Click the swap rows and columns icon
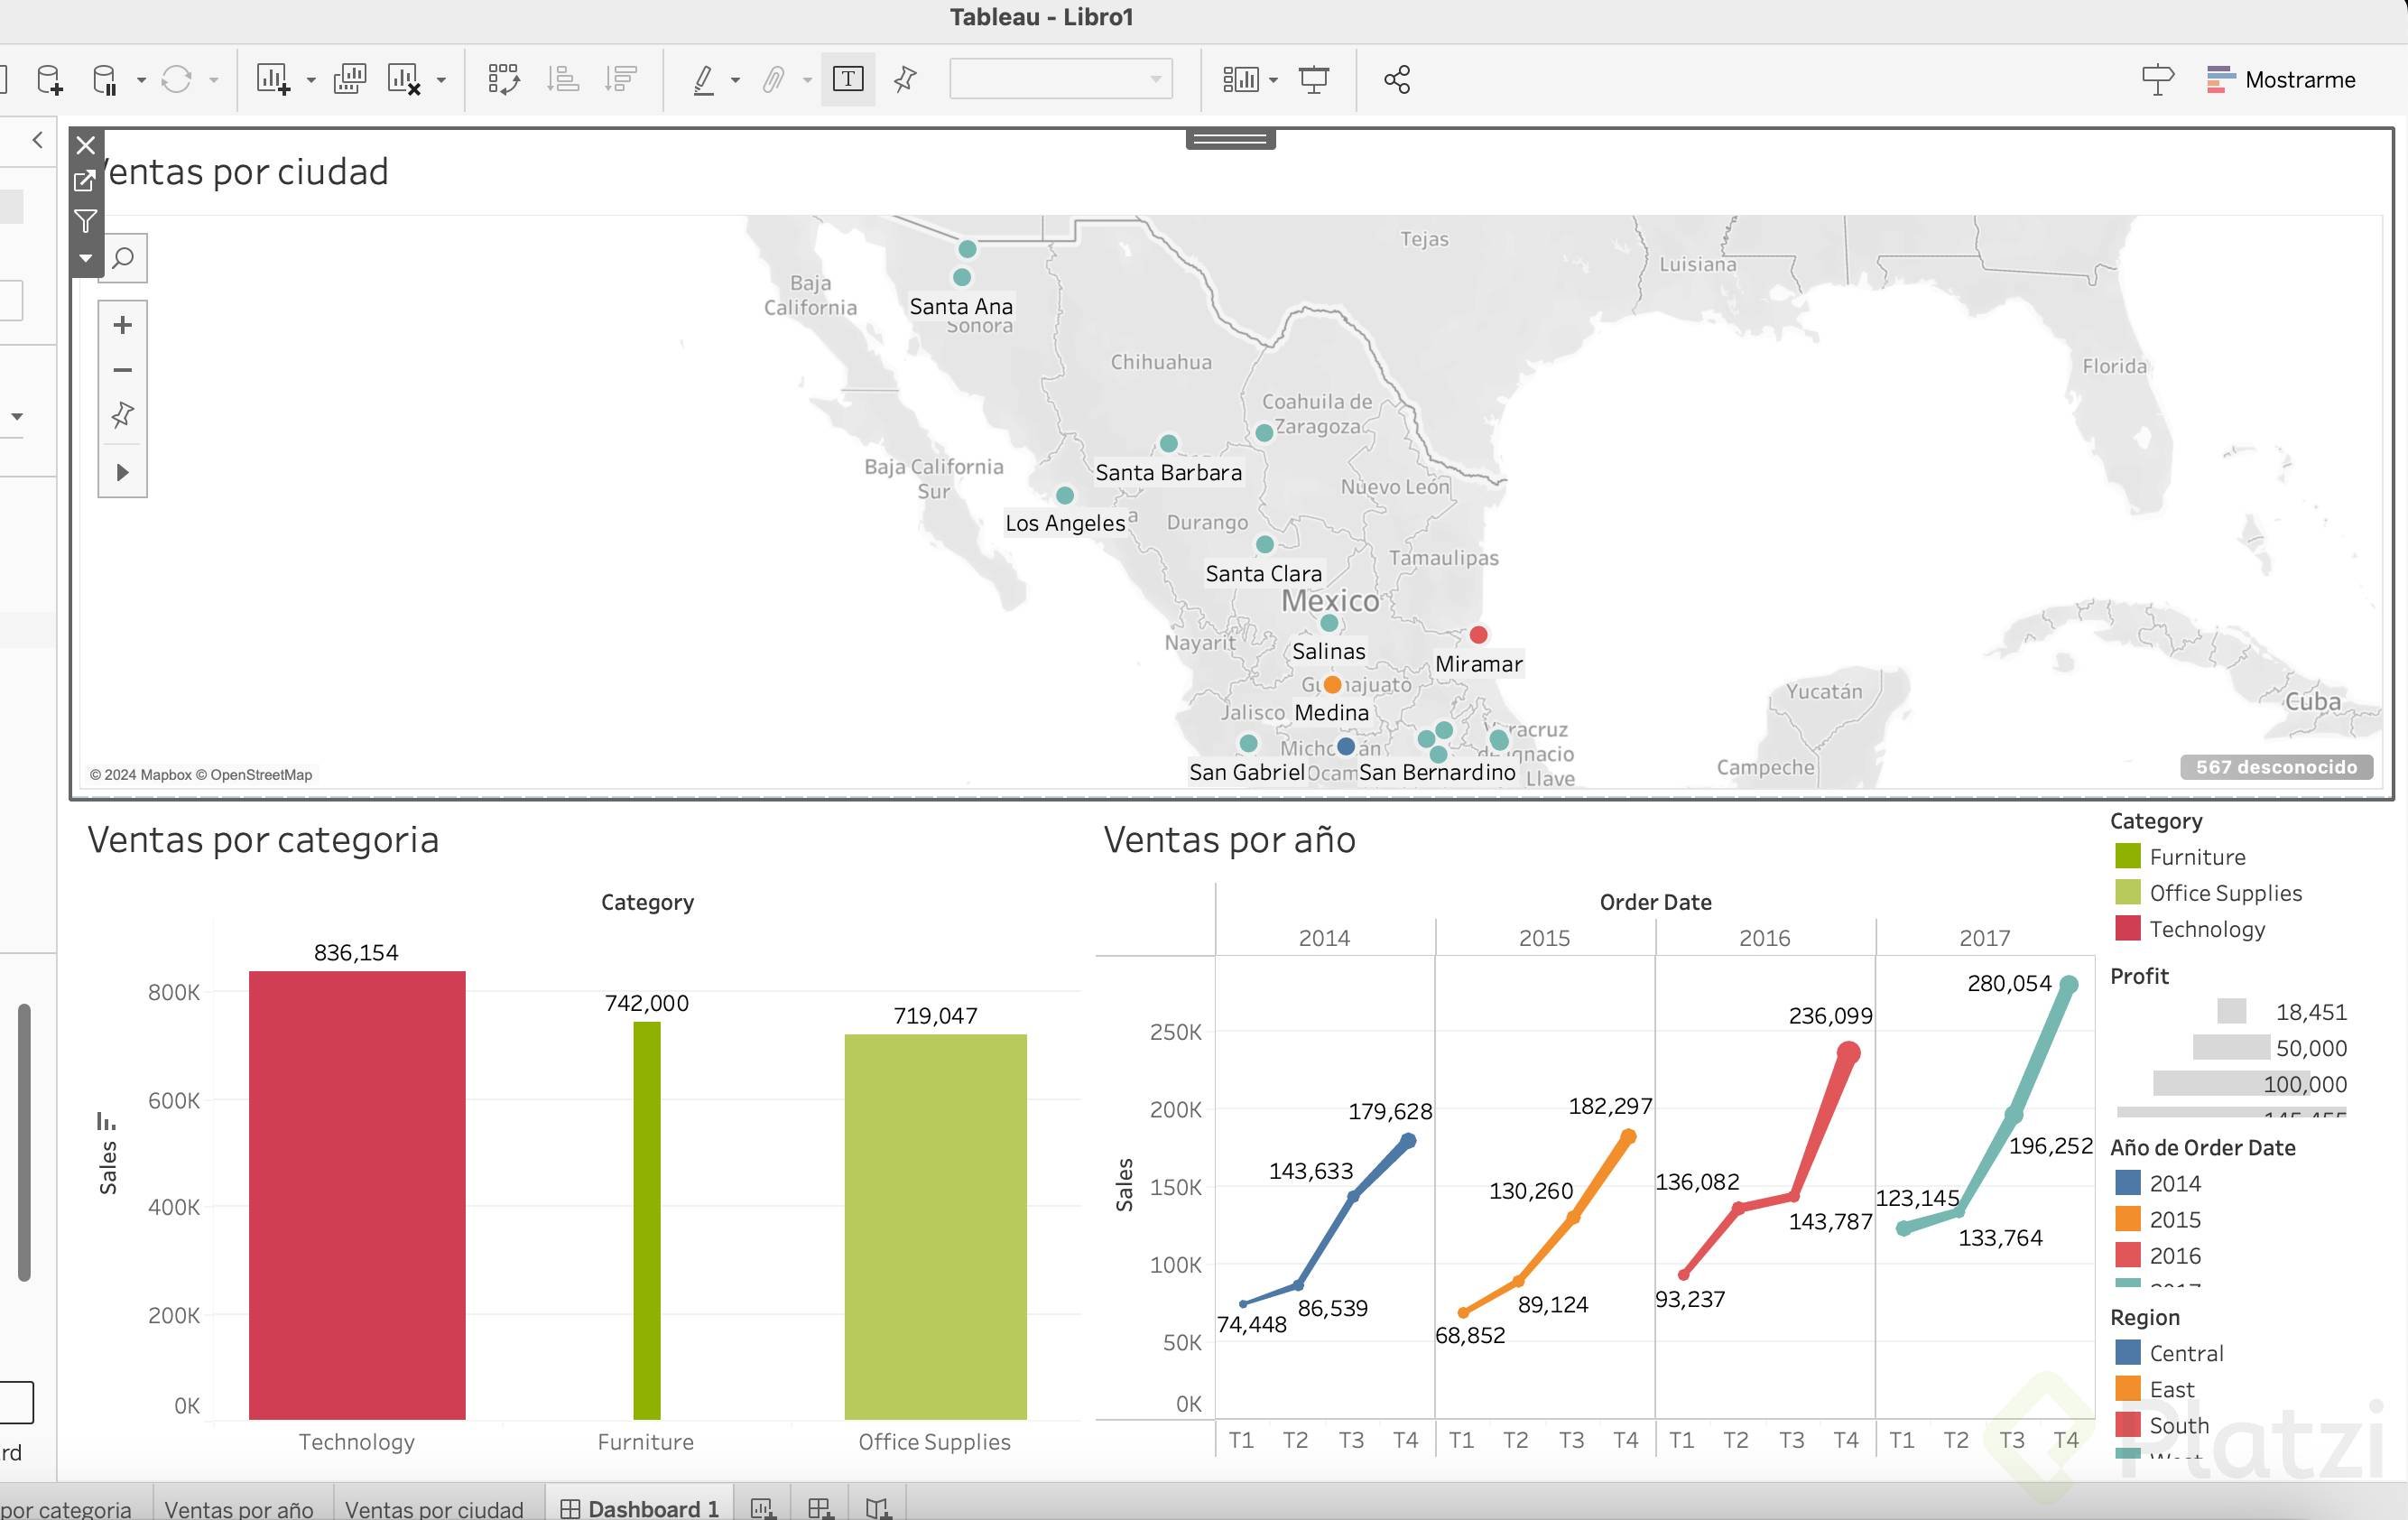2408x1520 pixels. [503, 79]
